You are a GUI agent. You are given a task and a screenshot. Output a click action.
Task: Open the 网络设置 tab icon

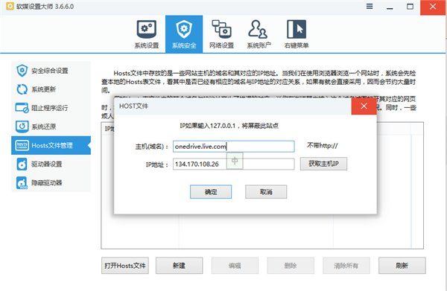(221, 34)
